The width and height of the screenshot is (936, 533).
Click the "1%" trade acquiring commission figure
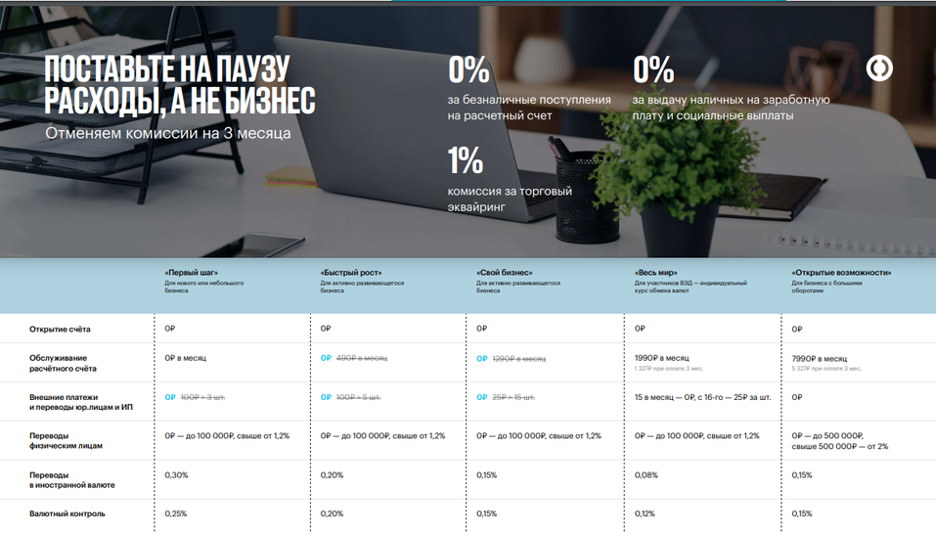click(466, 159)
